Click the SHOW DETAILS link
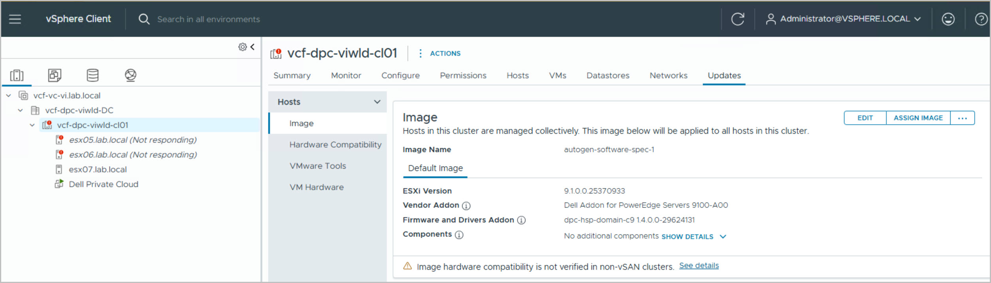Image resolution: width=991 pixels, height=283 pixels. tap(687, 236)
